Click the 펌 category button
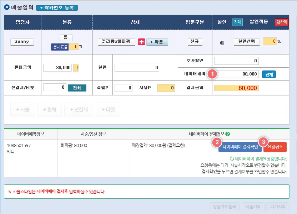 66,37
